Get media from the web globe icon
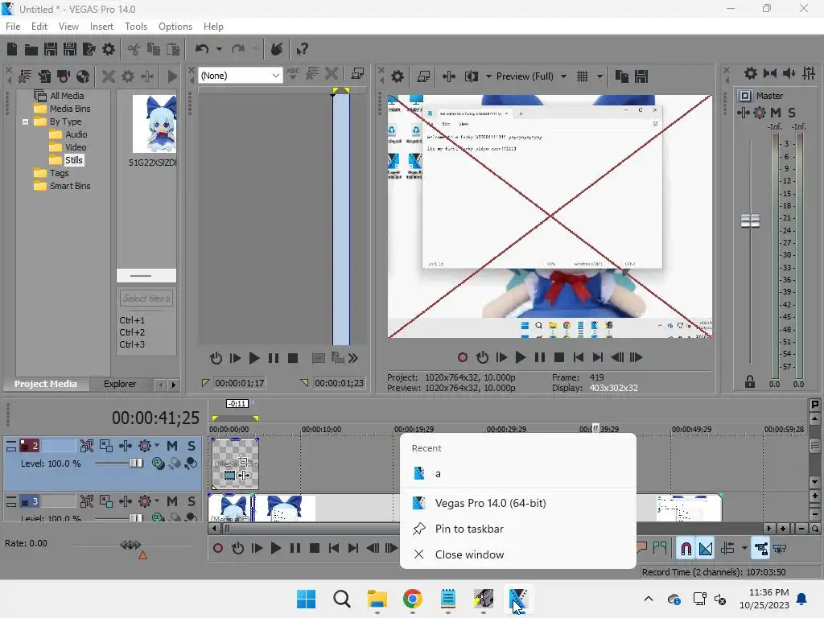Screen dimensions: 824x618 click(x=83, y=76)
